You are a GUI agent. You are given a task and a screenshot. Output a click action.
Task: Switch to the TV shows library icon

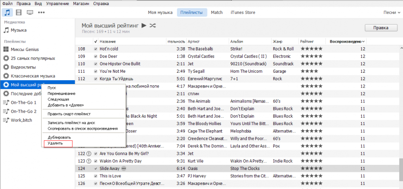[30, 12]
